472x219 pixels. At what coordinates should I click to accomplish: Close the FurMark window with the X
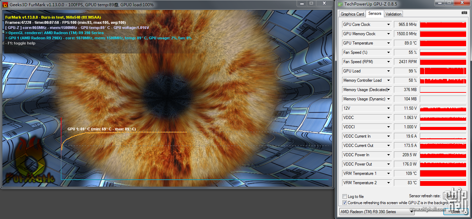324,3
